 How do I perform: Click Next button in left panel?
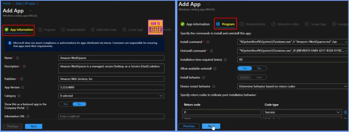34,127
